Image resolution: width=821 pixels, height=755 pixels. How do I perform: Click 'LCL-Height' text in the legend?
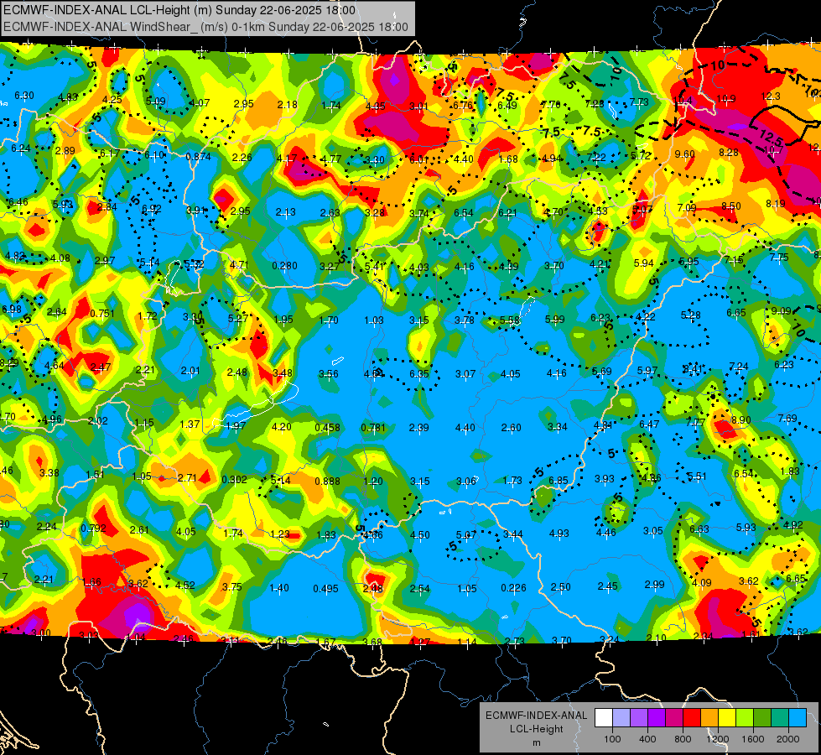pos(536,729)
